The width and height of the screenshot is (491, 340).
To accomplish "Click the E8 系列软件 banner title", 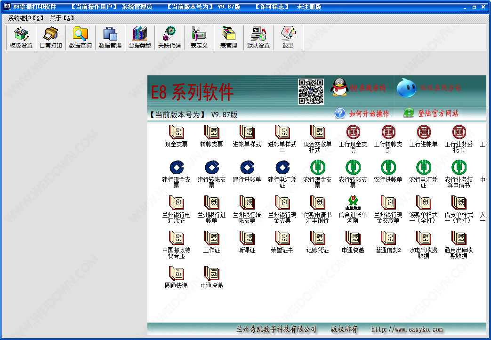I will tap(192, 92).
